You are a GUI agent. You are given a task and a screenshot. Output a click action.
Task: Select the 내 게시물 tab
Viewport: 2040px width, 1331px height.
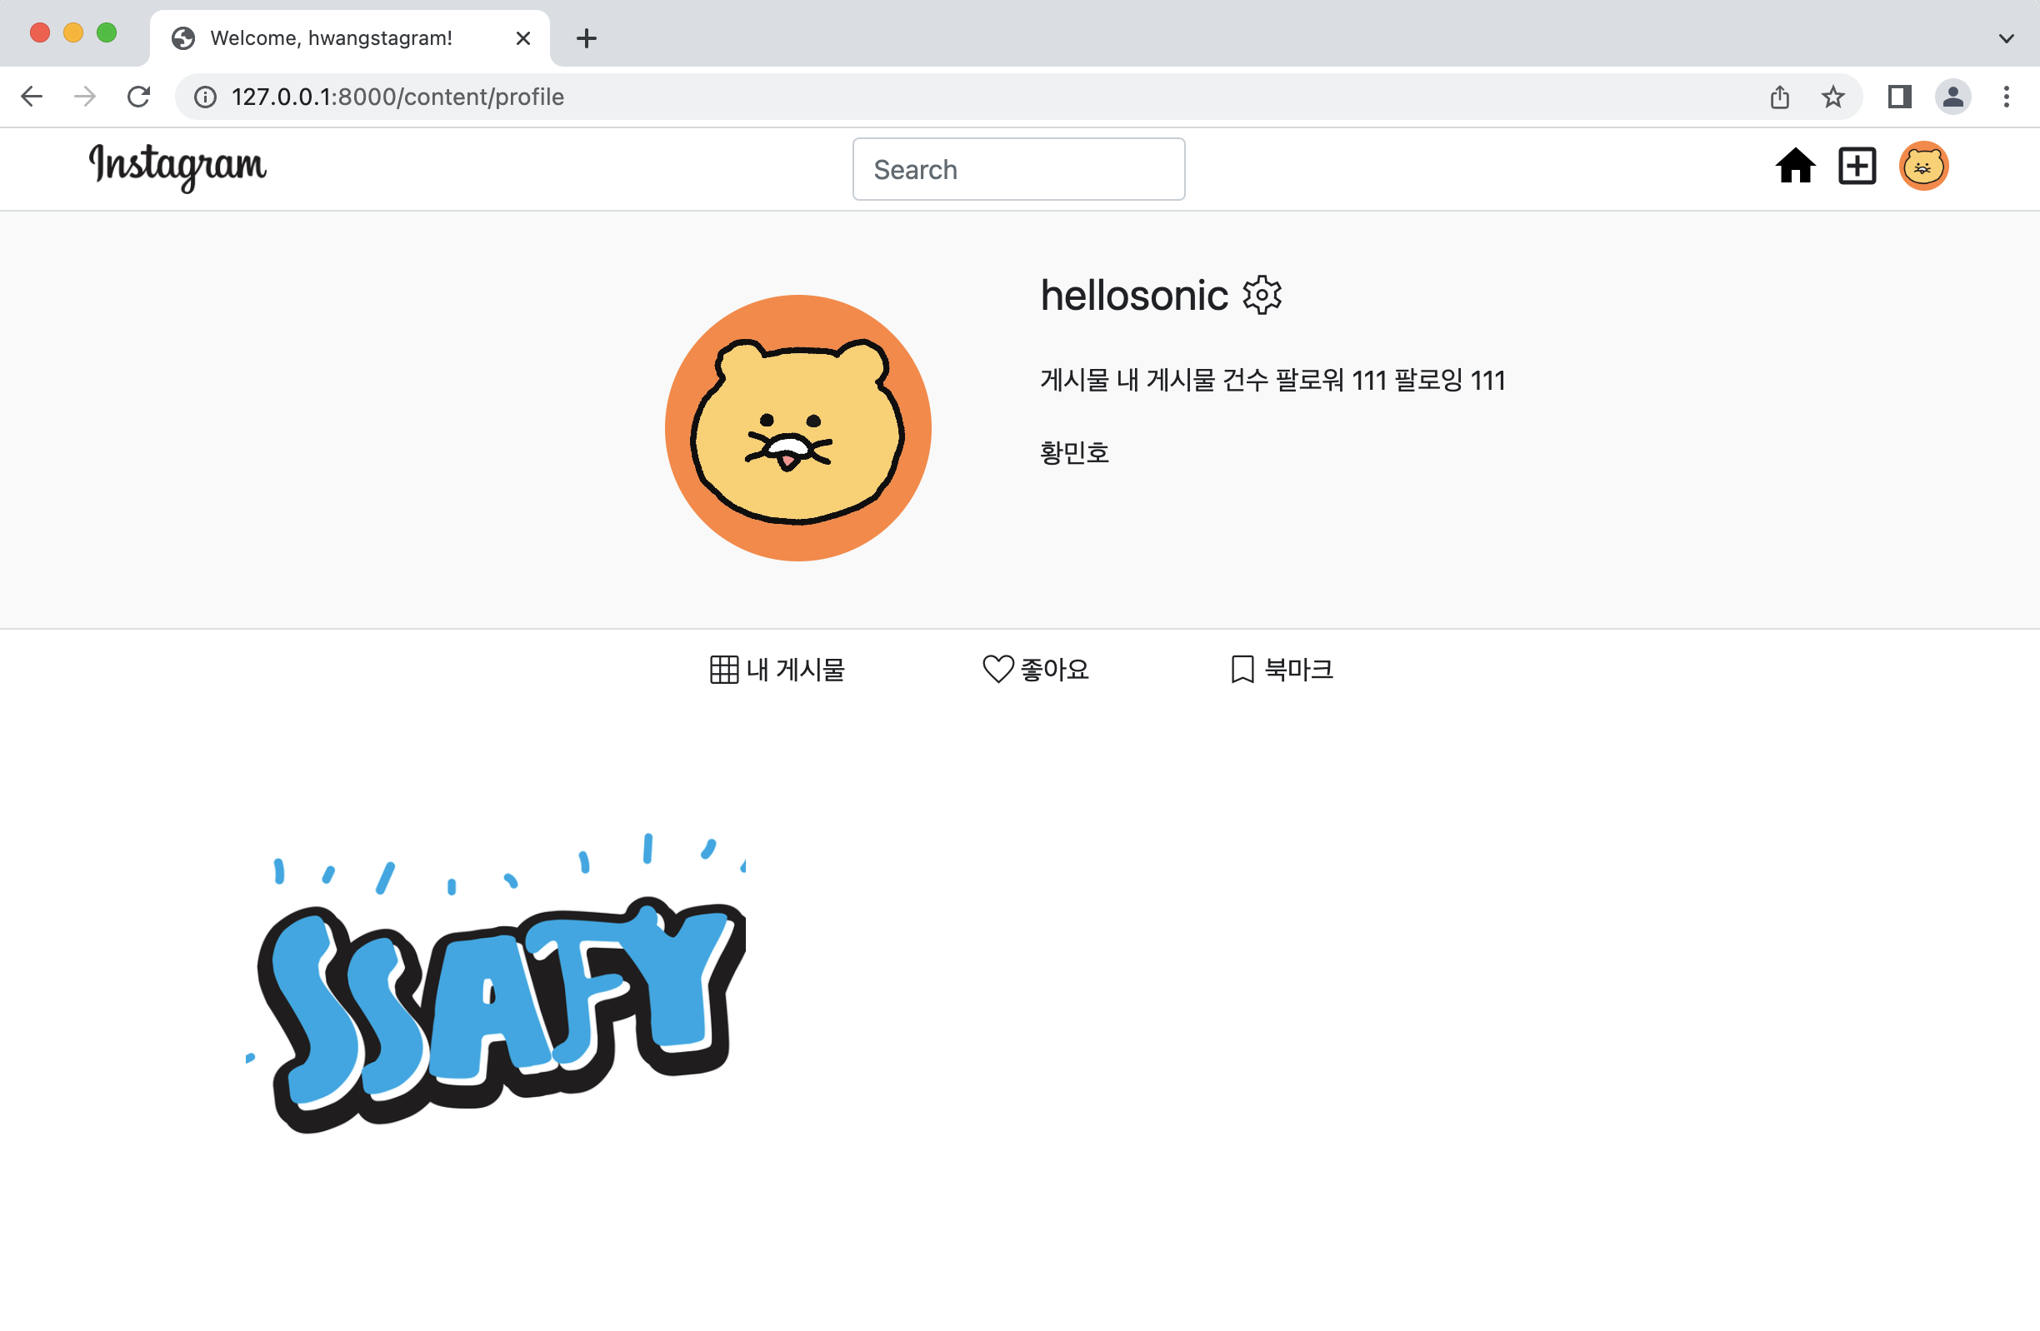click(777, 670)
